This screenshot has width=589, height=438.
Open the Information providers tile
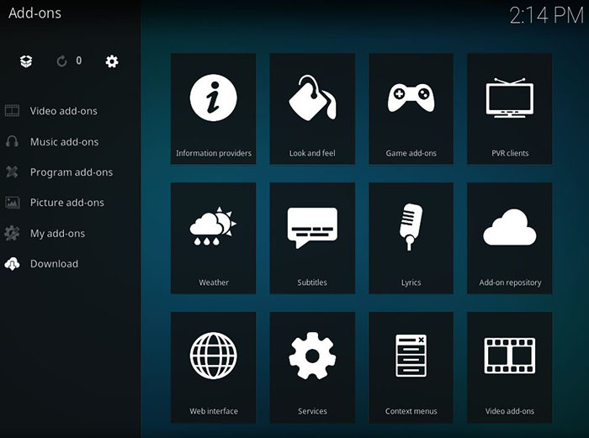click(214, 108)
